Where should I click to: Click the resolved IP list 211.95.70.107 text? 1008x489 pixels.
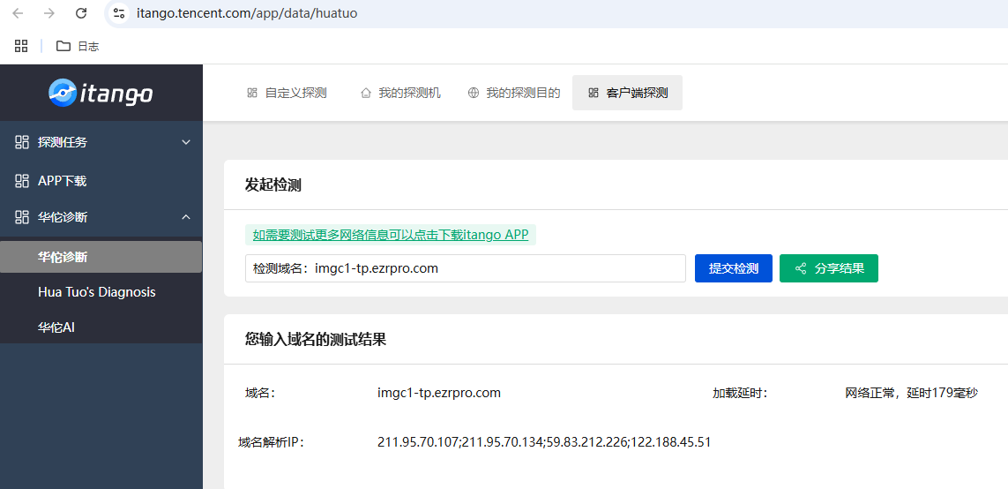[x=544, y=442]
